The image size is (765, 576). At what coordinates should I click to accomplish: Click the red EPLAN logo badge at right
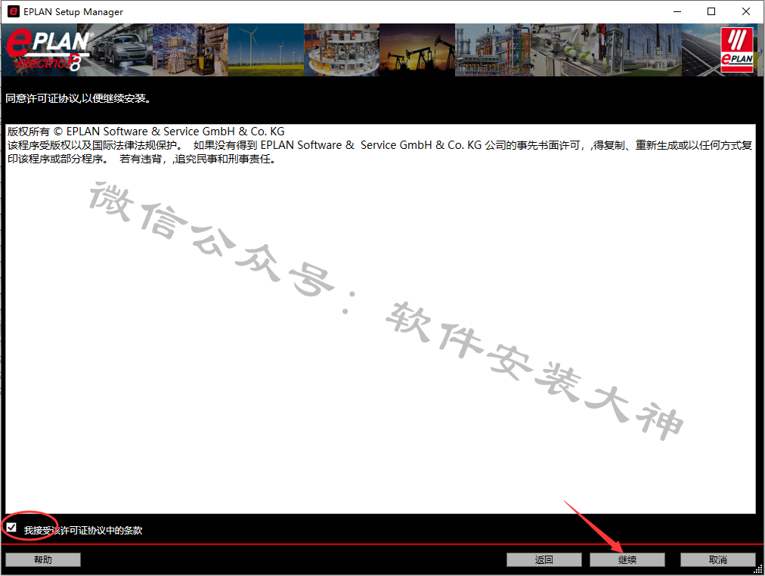pos(737,50)
